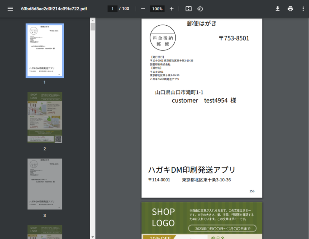
Task: Zoom in with the plus icon
Action: (x=171, y=9)
